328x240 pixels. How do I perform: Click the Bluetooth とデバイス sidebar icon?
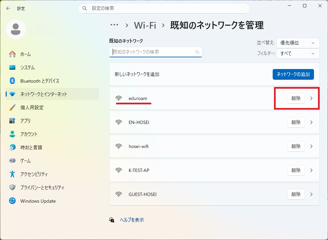(12, 81)
